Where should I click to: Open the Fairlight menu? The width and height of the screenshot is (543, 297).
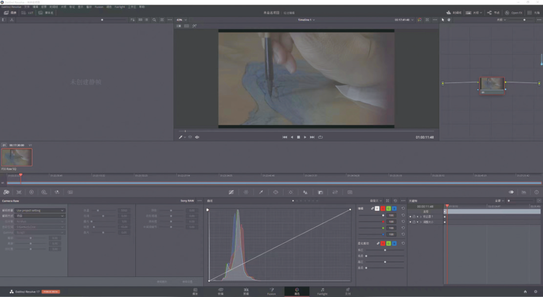[x=120, y=7]
